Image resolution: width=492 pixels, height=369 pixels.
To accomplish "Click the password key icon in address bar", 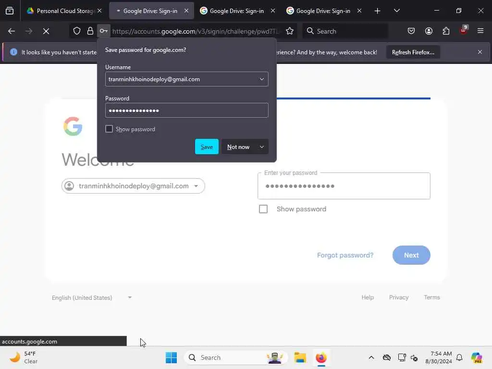I will [104, 31].
